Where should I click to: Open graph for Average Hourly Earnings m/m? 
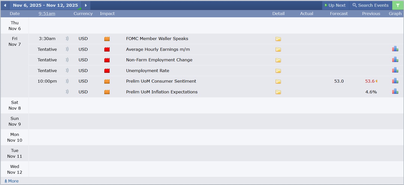[395, 49]
